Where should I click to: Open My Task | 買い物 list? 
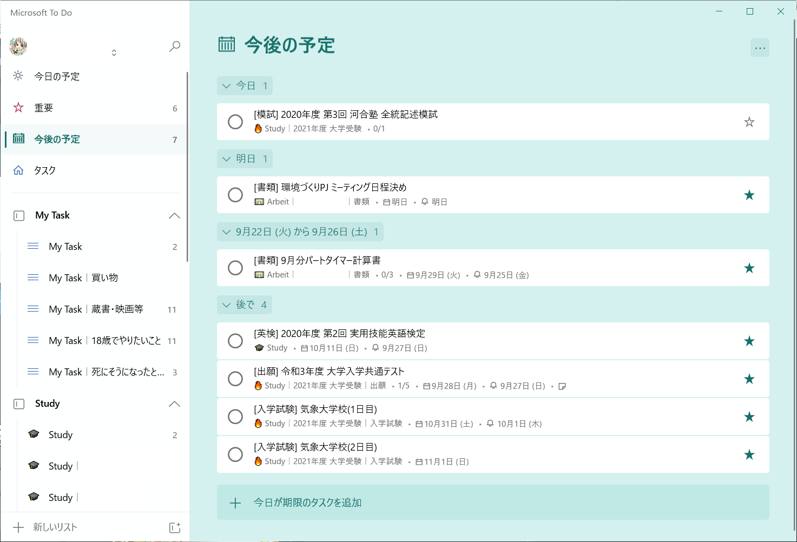pos(83,278)
